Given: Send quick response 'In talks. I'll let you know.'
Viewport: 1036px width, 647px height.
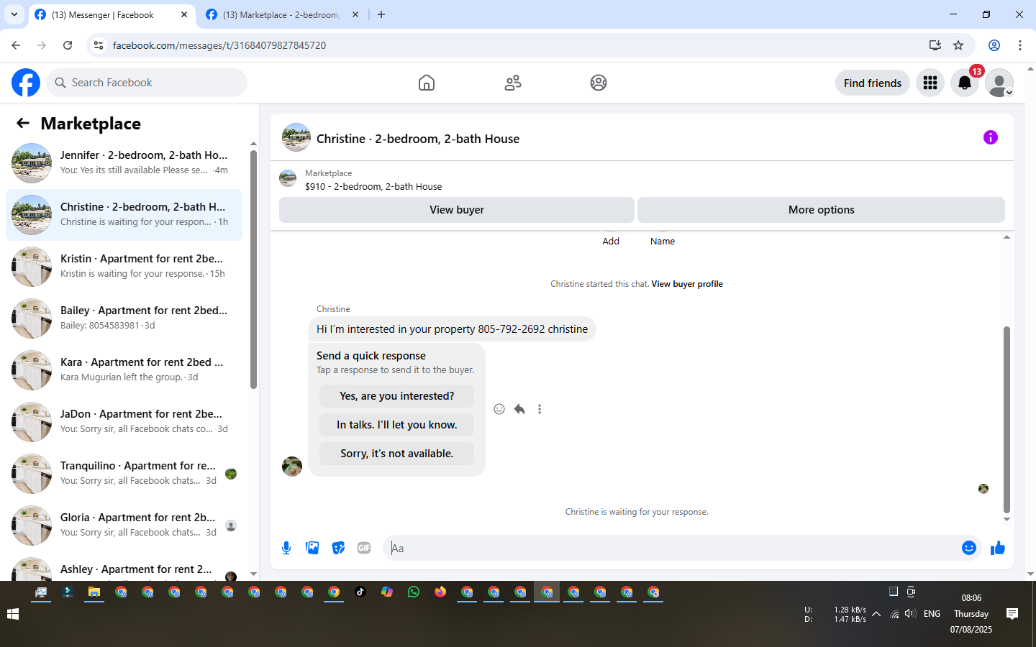Looking at the screenshot, I should [x=397, y=425].
